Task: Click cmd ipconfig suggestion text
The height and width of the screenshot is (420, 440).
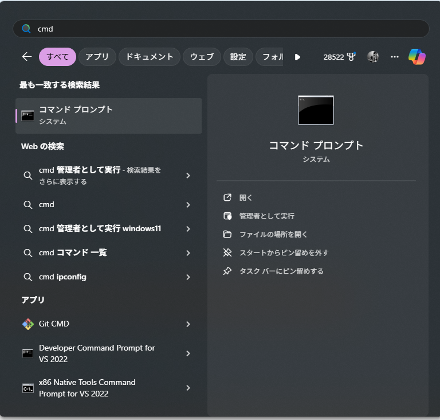Action: tap(62, 277)
